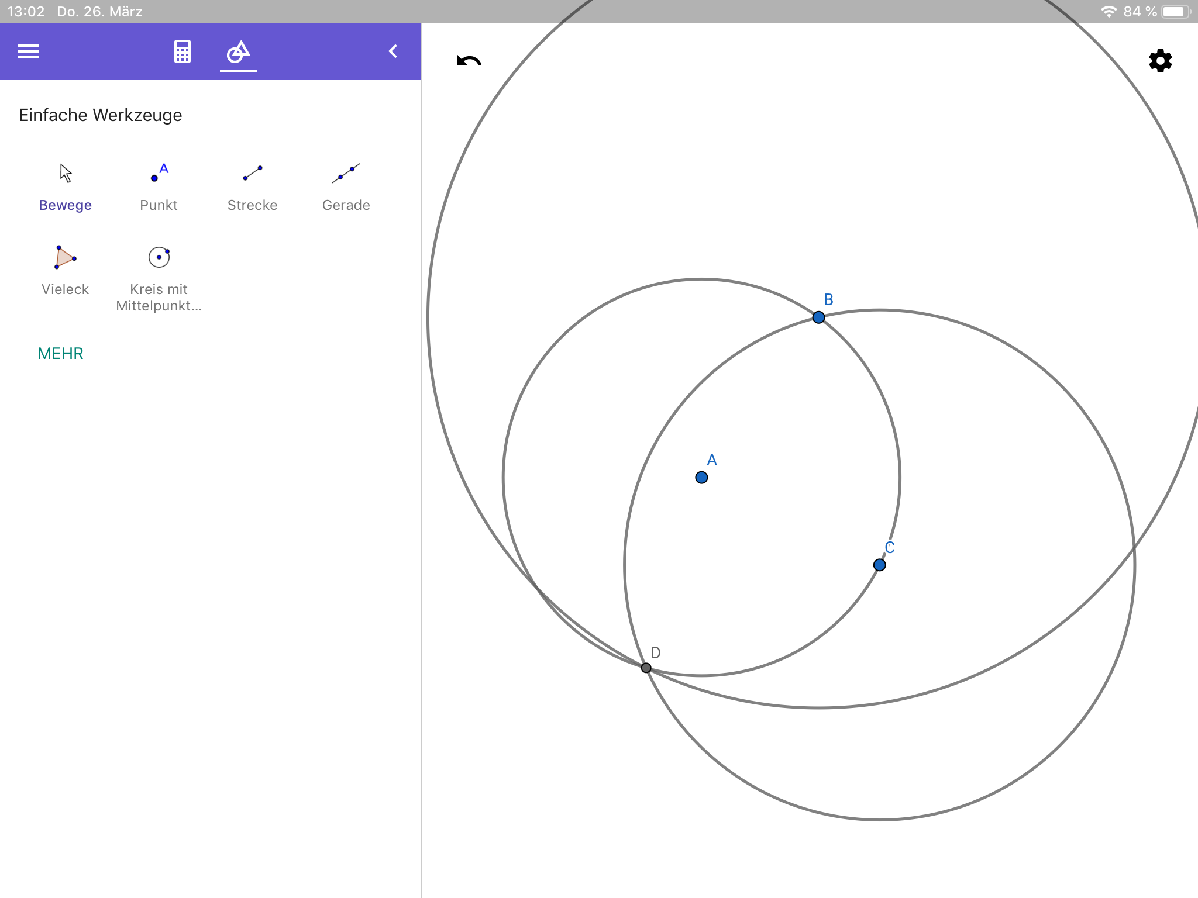1198x898 pixels.
Task: Collapse the tools side panel
Action: (393, 51)
